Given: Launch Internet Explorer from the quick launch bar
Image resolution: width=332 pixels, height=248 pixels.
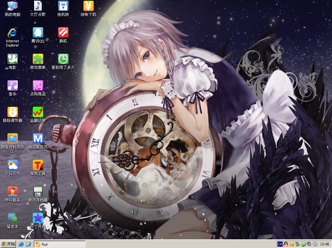Looking at the screenshot, I should tap(21, 244).
